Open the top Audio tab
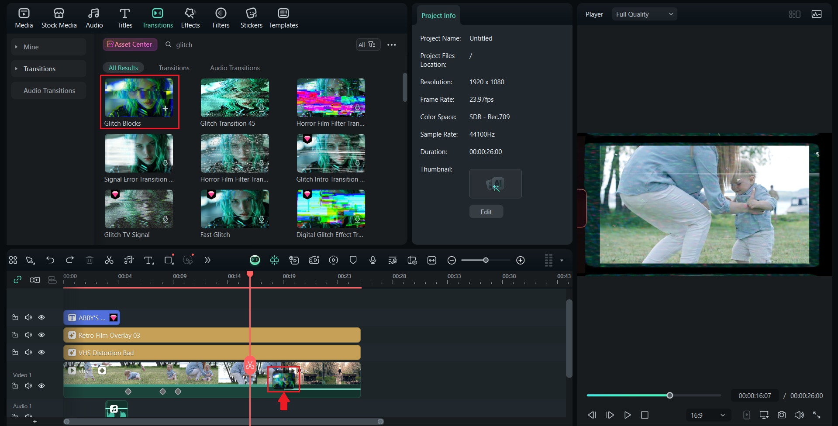 coord(94,19)
